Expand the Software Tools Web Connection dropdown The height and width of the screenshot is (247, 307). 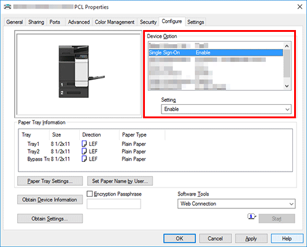pos(236,203)
